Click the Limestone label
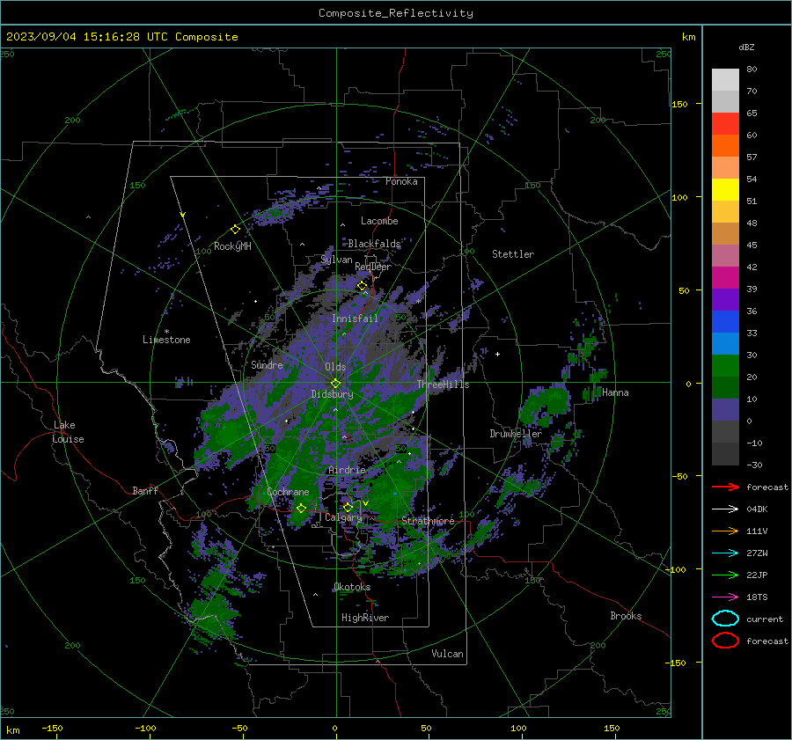Image resolution: width=792 pixels, height=740 pixels. [x=166, y=340]
